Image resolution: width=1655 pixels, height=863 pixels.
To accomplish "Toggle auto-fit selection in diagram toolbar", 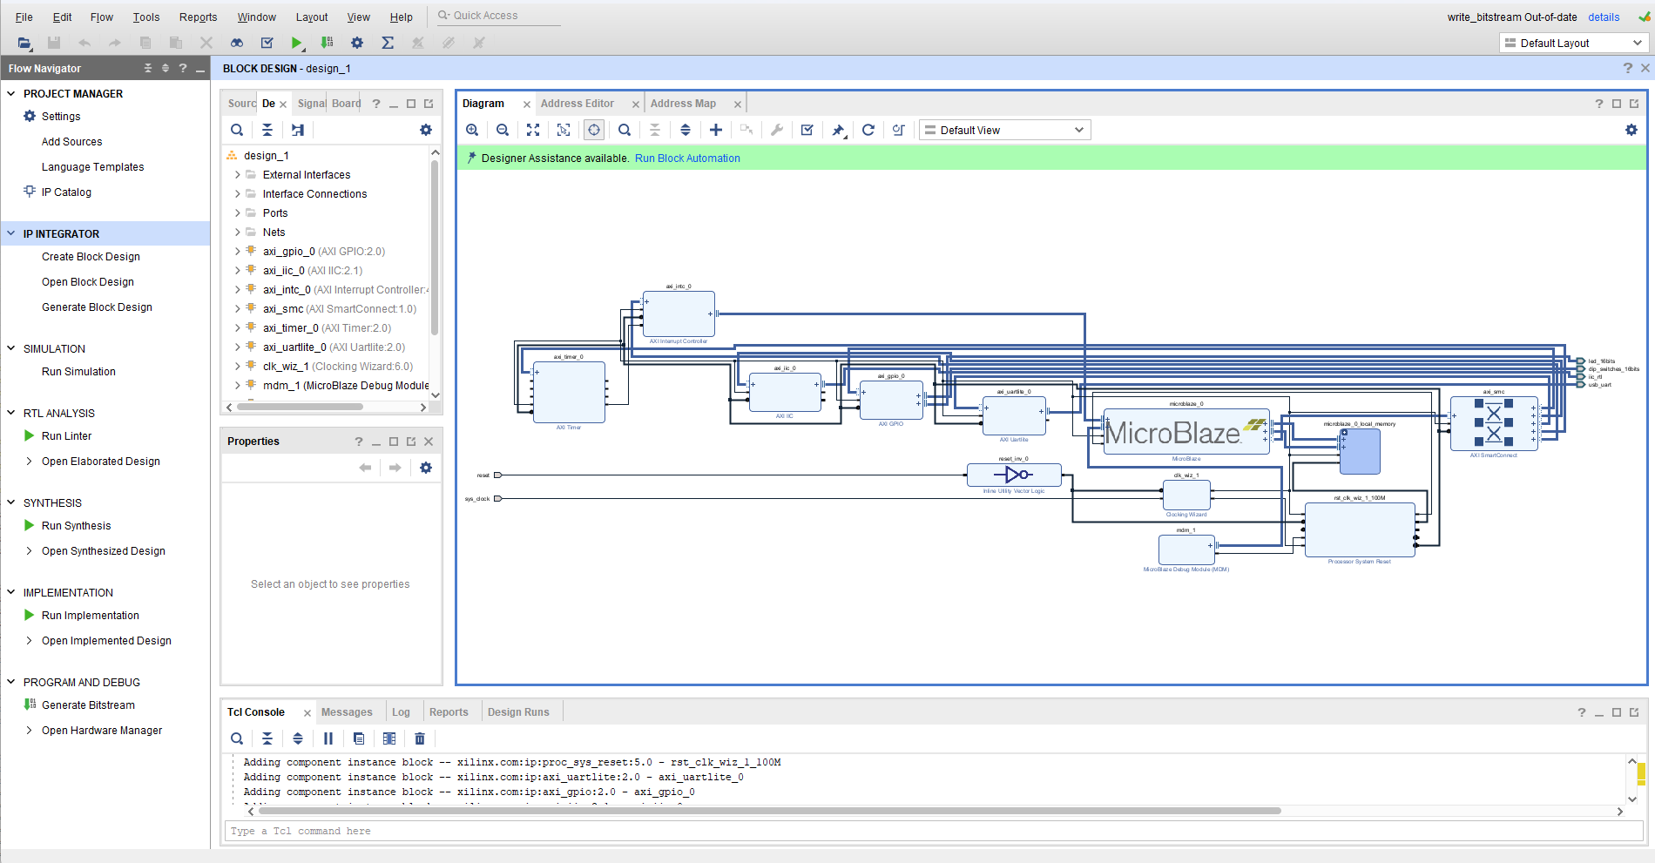I will point(594,130).
